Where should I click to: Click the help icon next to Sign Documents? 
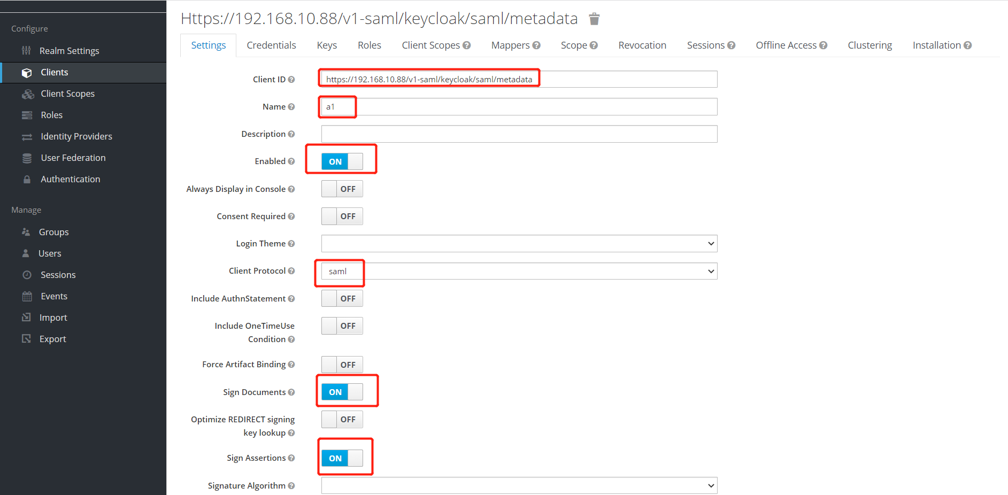pos(291,392)
